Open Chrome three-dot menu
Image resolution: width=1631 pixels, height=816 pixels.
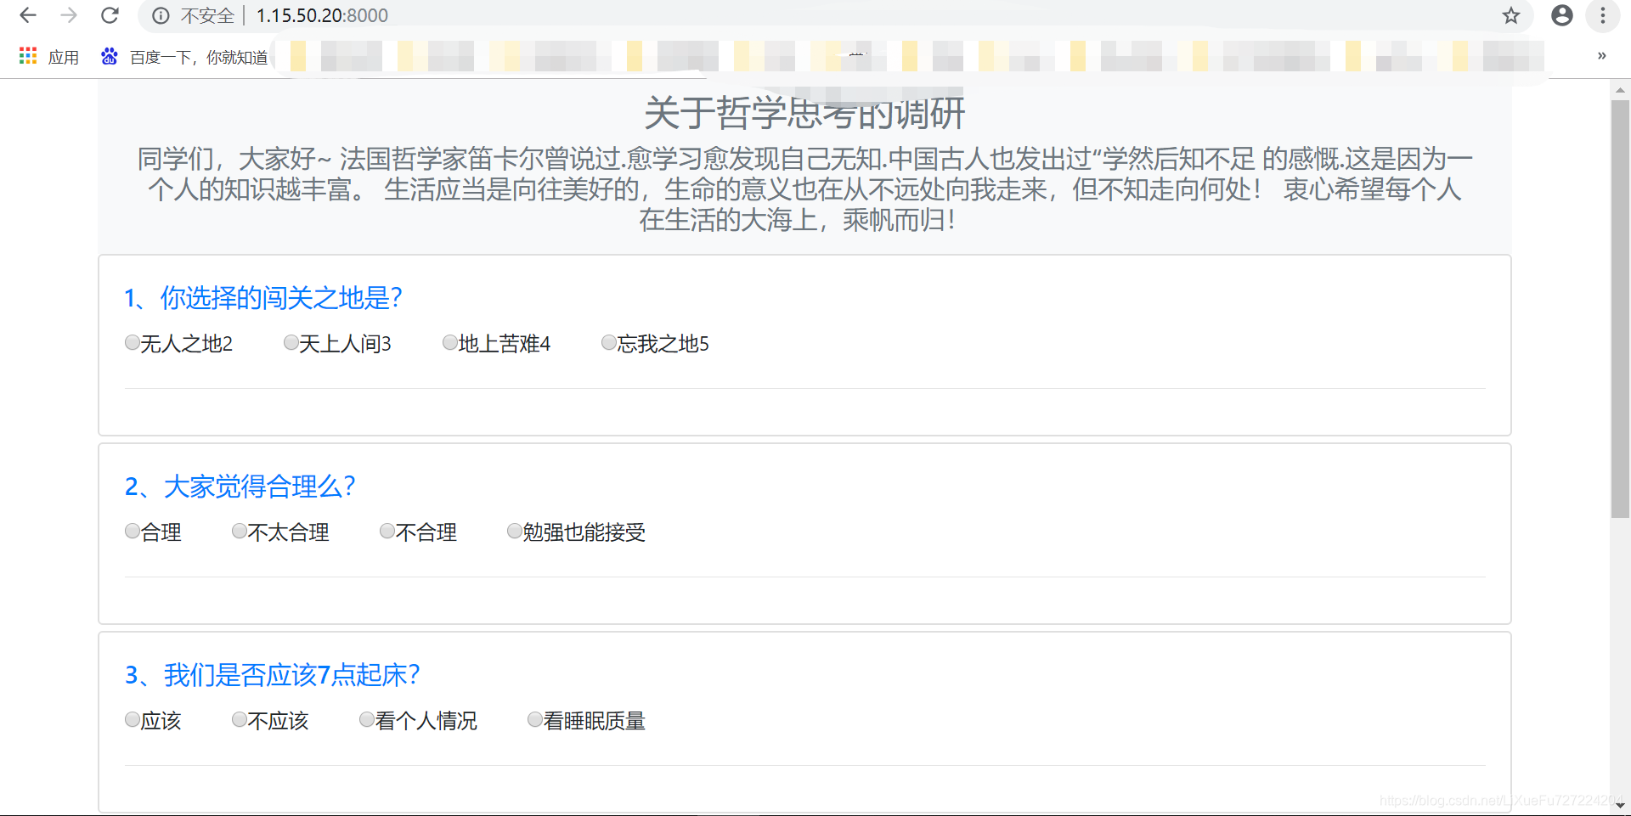pos(1602,15)
